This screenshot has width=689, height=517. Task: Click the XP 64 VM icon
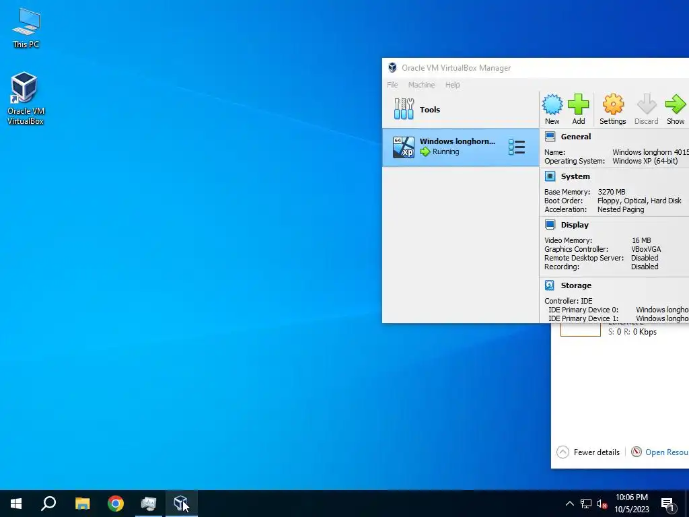[x=404, y=147]
